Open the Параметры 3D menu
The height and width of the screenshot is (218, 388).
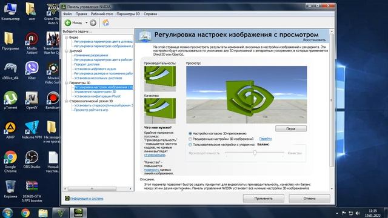click(x=128, y=14)
